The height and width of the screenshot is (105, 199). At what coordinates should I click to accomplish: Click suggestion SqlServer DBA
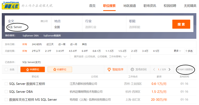coord(31,35)
